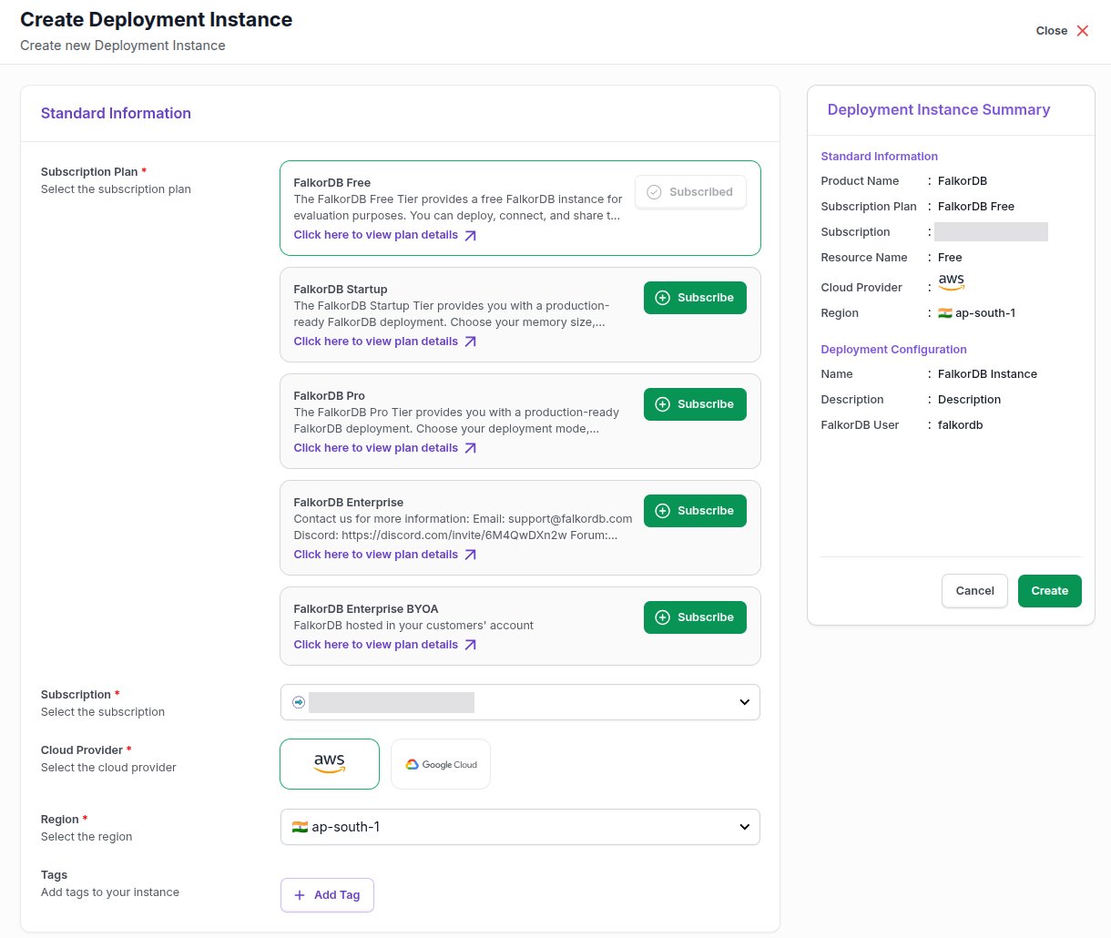Screen dimensions: 1111x938
Task: Click the chevron of the Region dropdown
Action: click(744, 827)
